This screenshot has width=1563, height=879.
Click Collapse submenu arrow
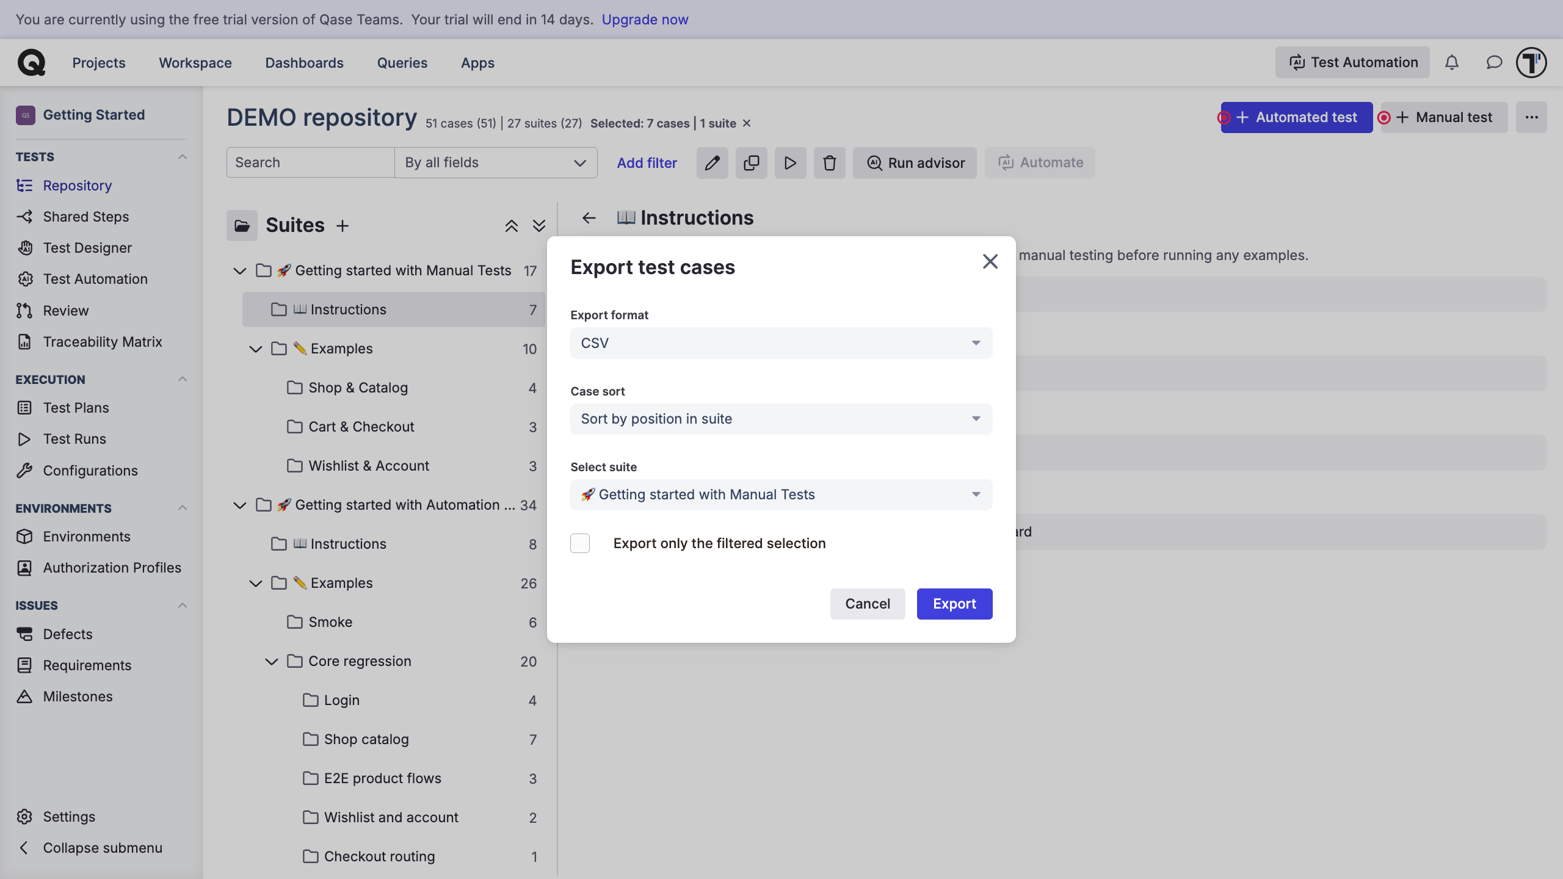pos(24,848)
